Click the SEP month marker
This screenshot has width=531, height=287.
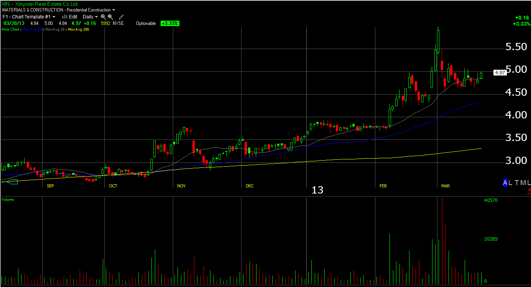click(x=50, y=186)
